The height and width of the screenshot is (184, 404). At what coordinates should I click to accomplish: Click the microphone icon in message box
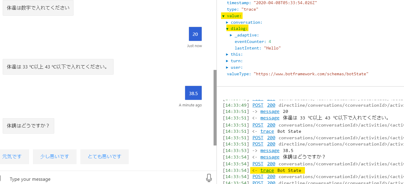click(x=209, y=178)
